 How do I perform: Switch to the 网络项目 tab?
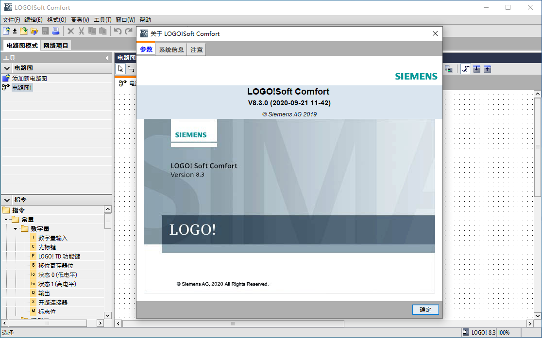point(56,45)
